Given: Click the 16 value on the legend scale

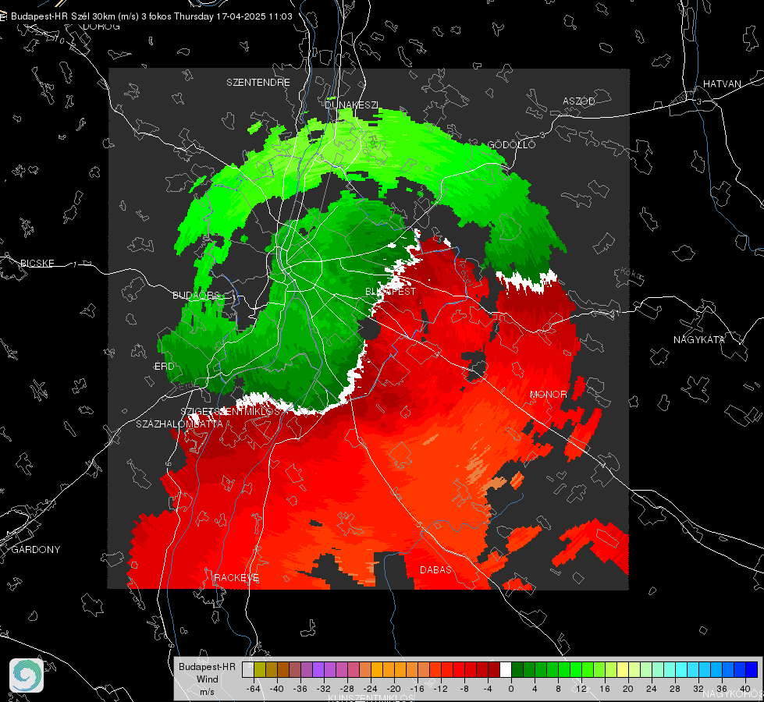Looking at the screenshot, I should (x=605, y=689).
